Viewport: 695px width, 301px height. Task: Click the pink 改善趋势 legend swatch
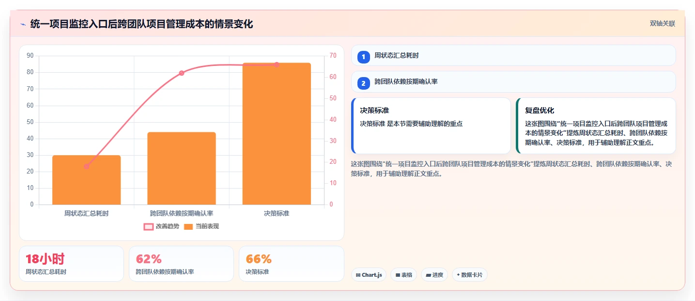[149, 226]
